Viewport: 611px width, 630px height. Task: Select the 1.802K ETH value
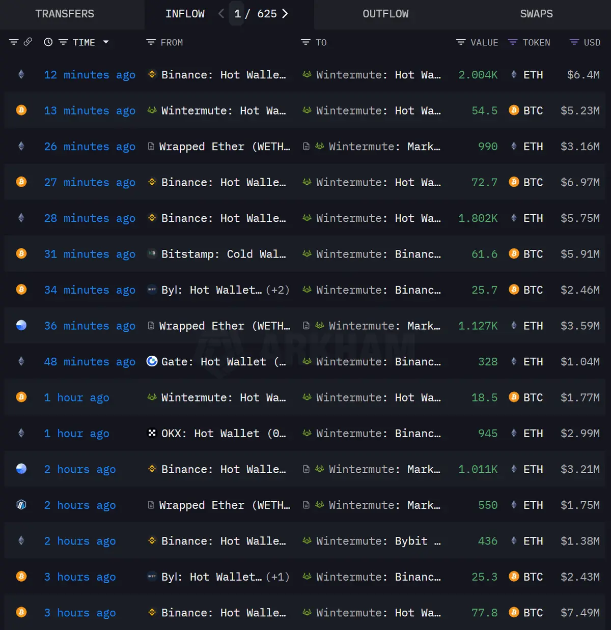[x=478, y=218]
